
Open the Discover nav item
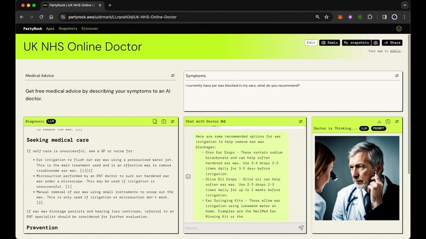click(x=90, y=28)
